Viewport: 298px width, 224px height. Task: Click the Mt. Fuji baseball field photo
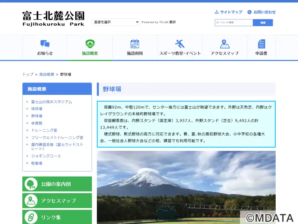(x=186, y=187)
